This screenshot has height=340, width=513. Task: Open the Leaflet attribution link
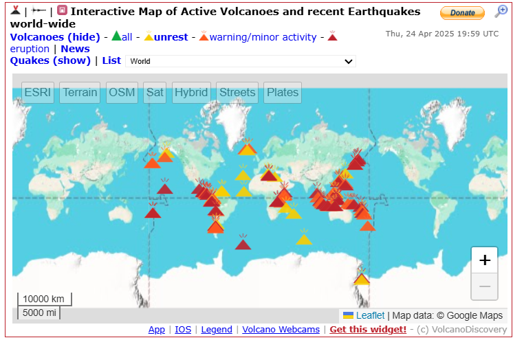[x=370, y=315]
